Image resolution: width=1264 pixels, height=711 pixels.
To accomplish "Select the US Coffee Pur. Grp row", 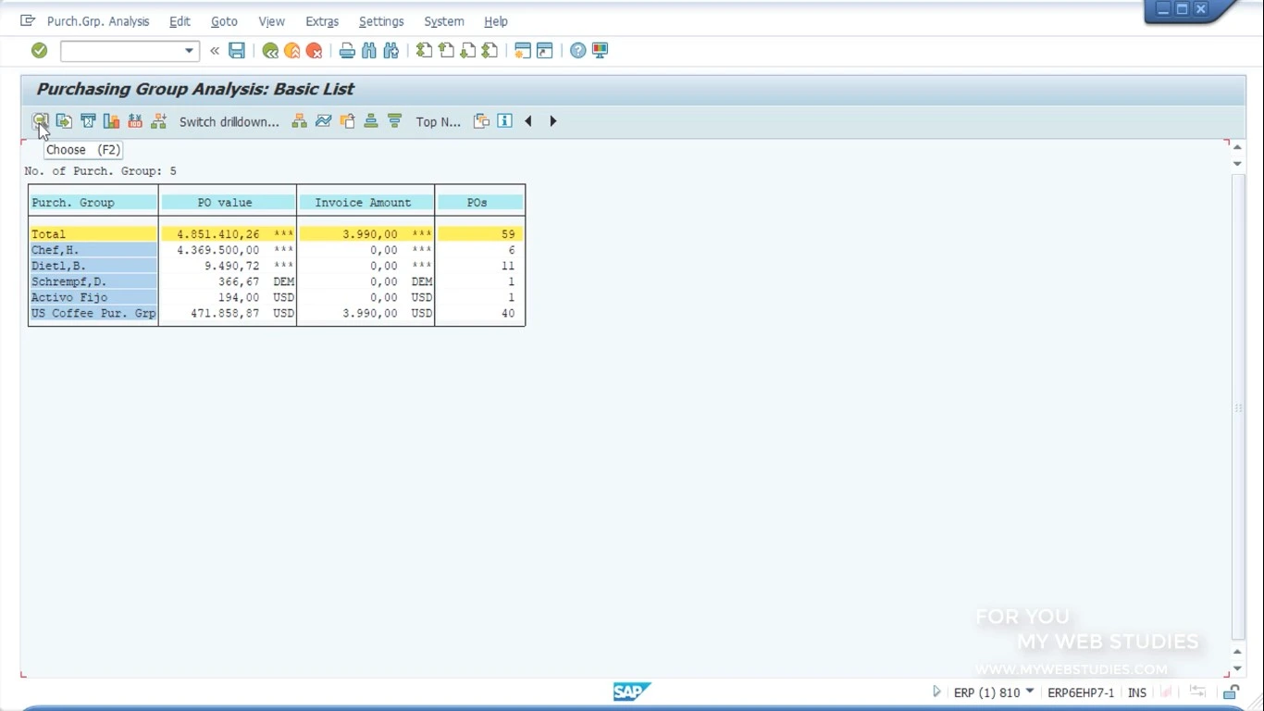I will click(93, 313).
